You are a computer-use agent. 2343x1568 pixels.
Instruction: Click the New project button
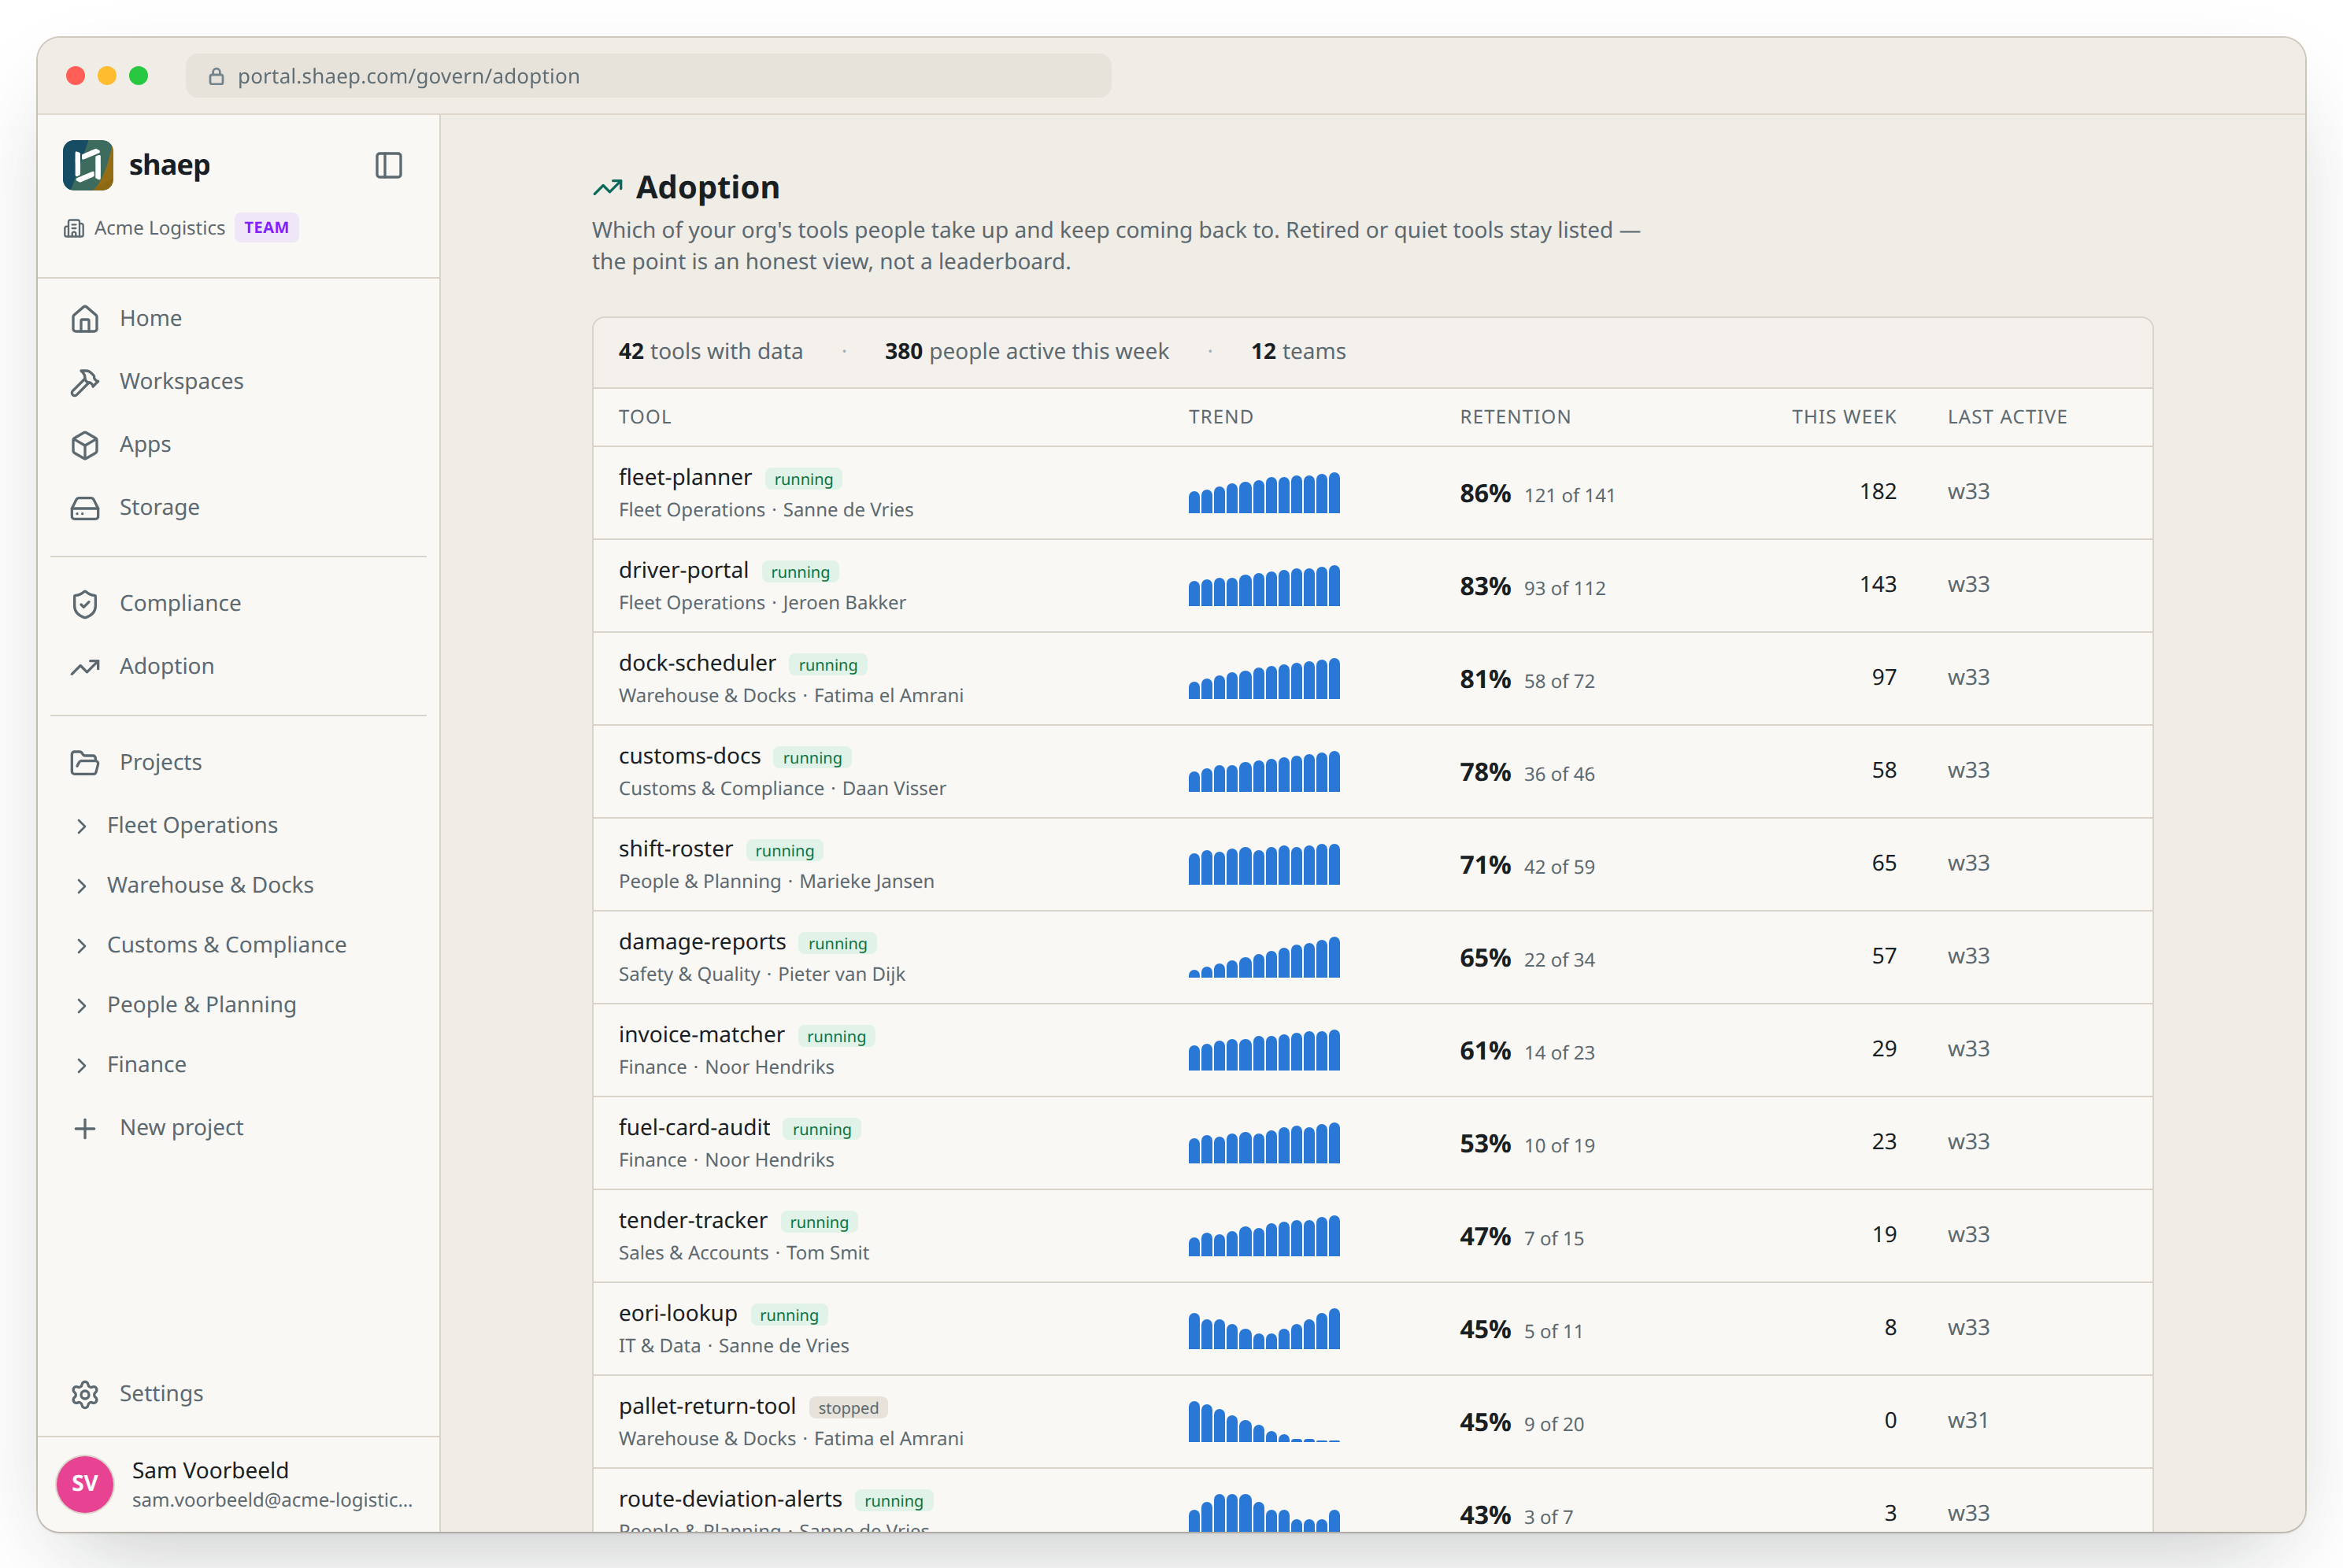pos(239,1127)
